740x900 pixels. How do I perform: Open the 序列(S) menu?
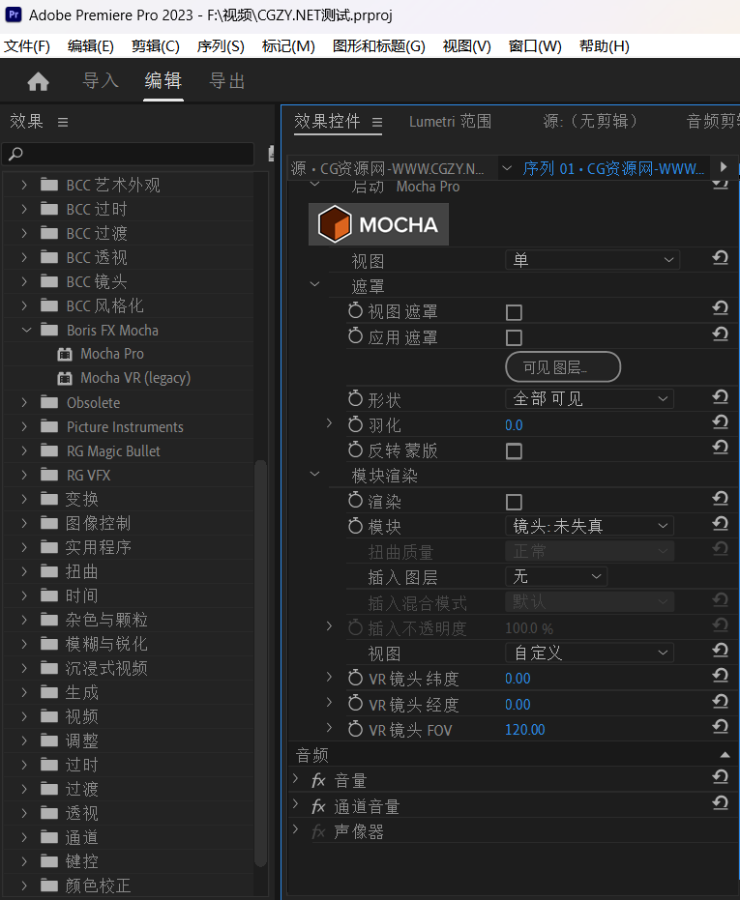[x=221, y=46]
